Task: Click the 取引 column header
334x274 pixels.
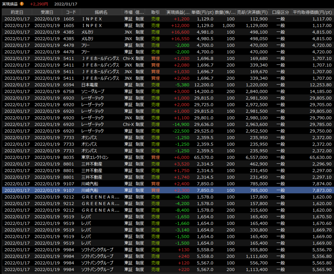Action: [x=155, y=12]
